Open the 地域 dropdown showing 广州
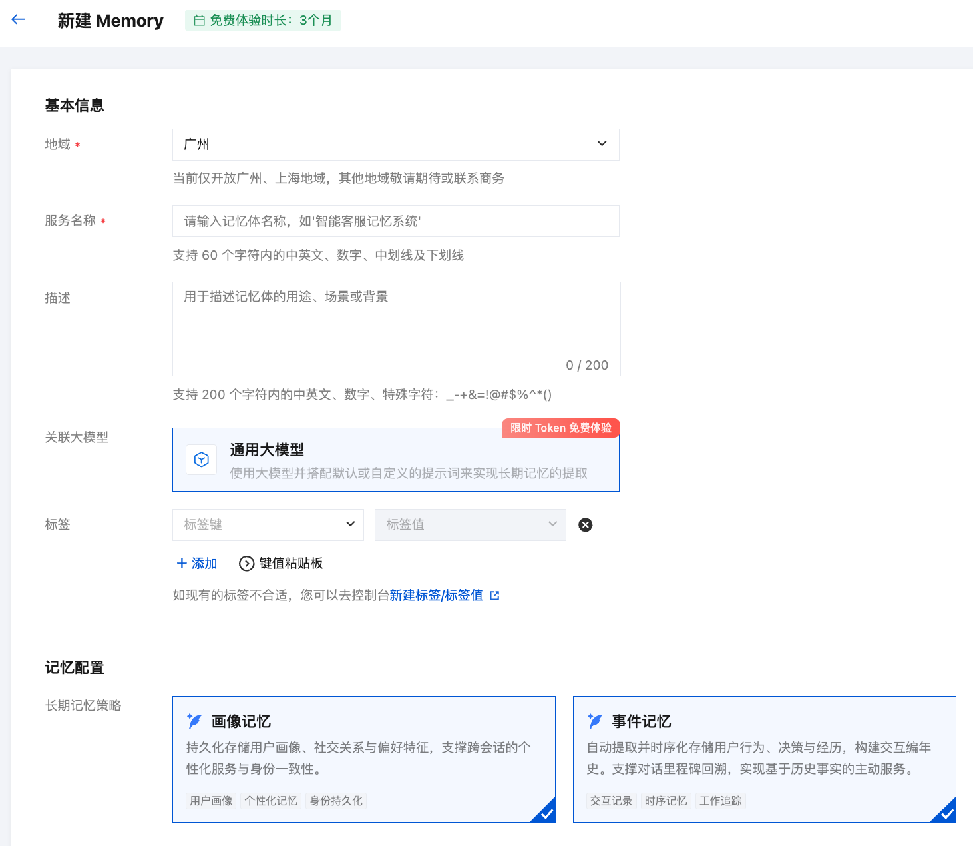The height and width of the screenshot is (846, 973). [395, 145]
